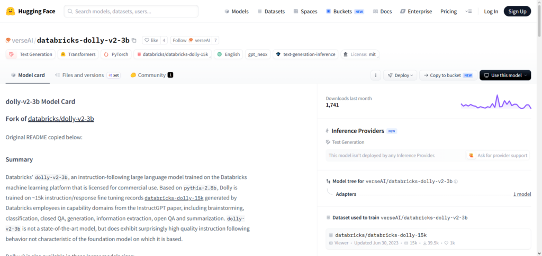Focus the search models input field
This screenshot has height=256, width=542.
tap(131, 12)
